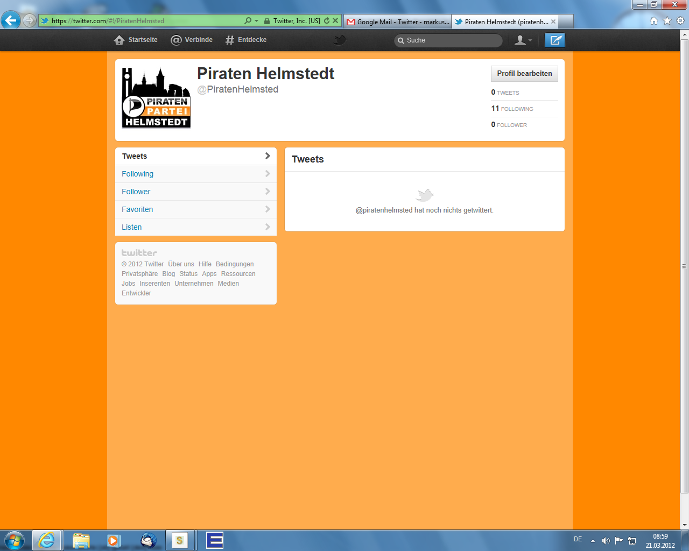689x551 pixels.
Task: Click the blue E application taskbar icon
Action: 215,540
